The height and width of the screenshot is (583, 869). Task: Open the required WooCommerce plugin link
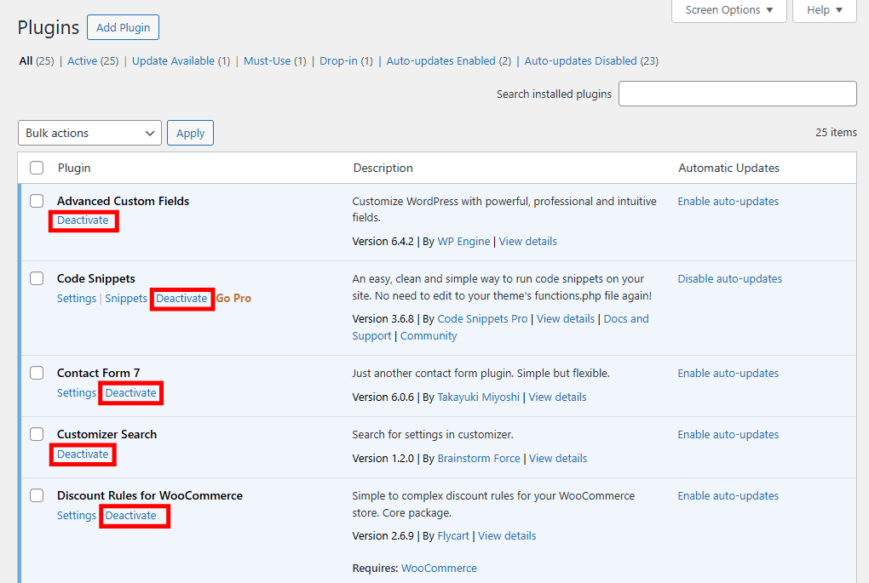coord(439,569)
